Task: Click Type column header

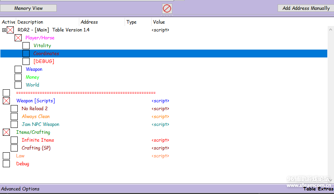Action: click(x=138, y=22)
